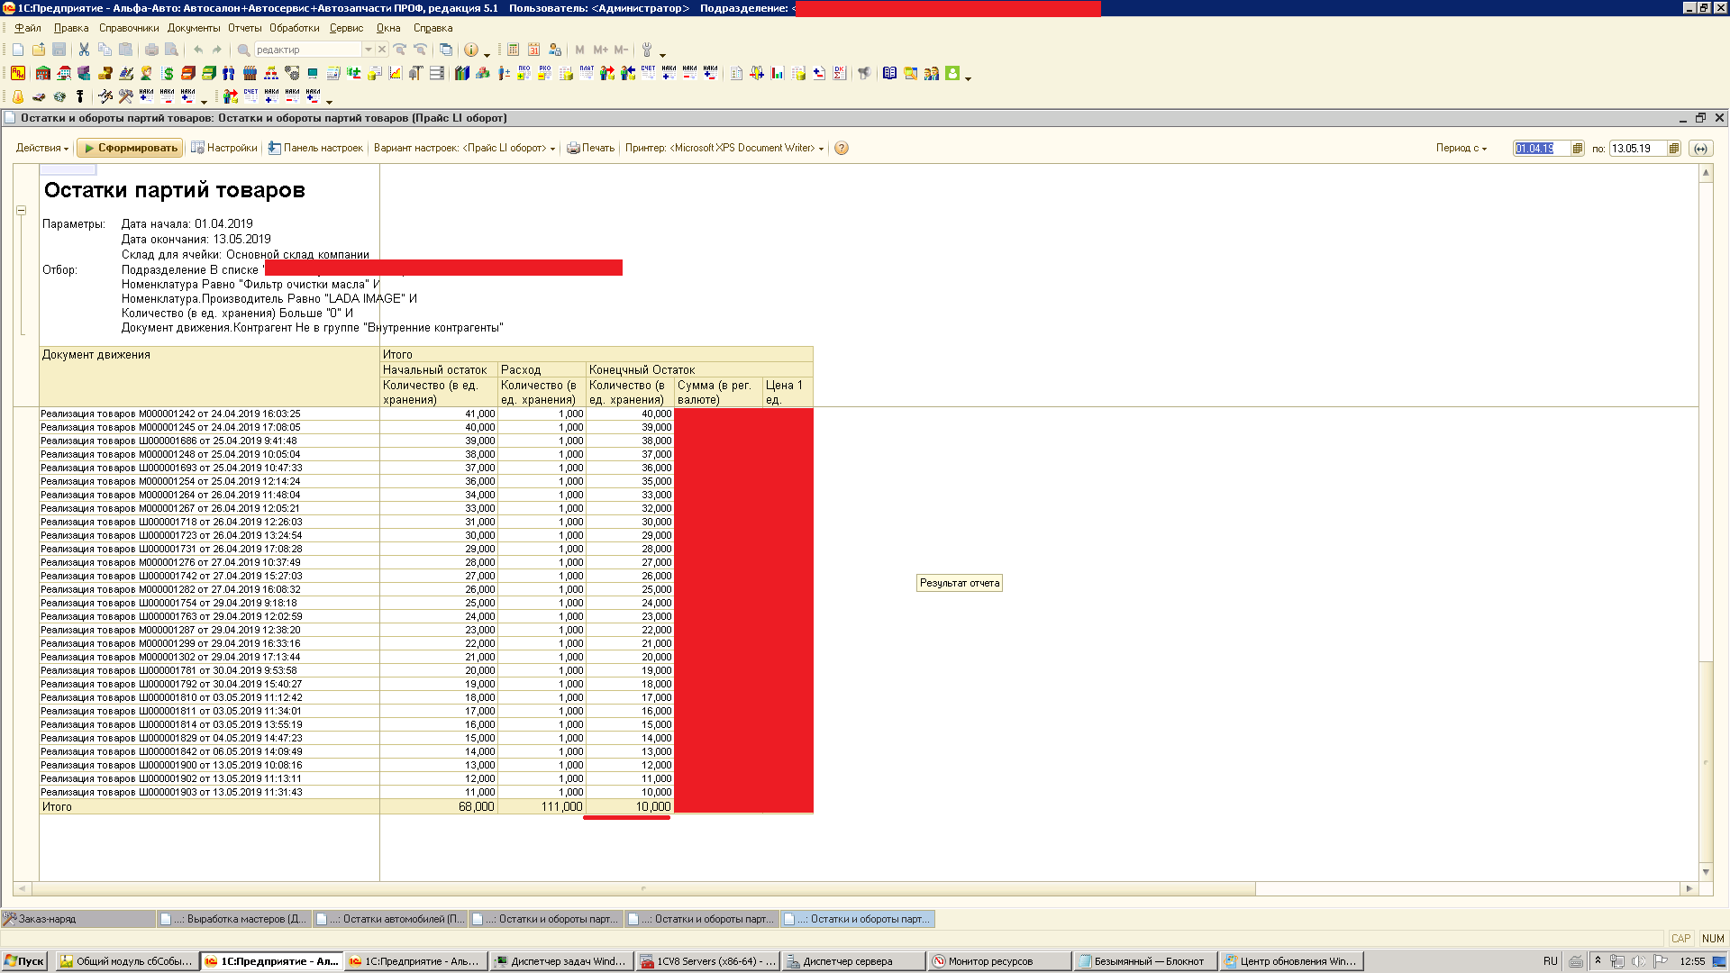The image size is (1730, 973).
Task: Open the calendar icon in toolbar
Action: click(x=533, y=50)
